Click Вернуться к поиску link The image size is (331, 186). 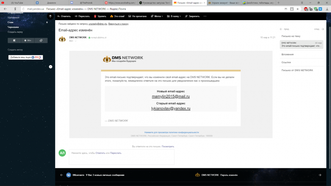[118, 24]
